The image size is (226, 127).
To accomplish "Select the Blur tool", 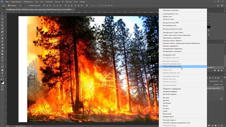I will click(x=2, y=51).
